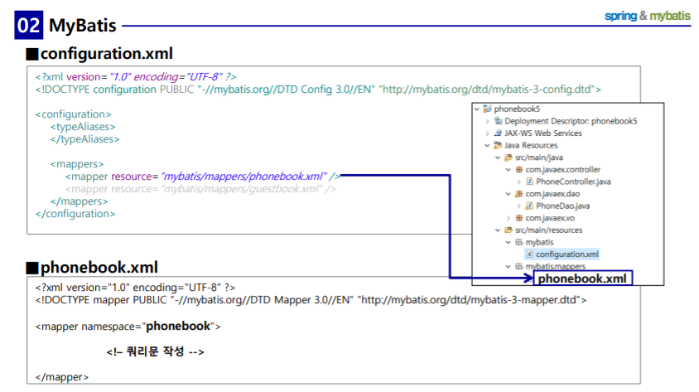This screenshot has height=392, width=699.
Task: Click the 'configuration.xml' section heading
Action: (107, 54)
